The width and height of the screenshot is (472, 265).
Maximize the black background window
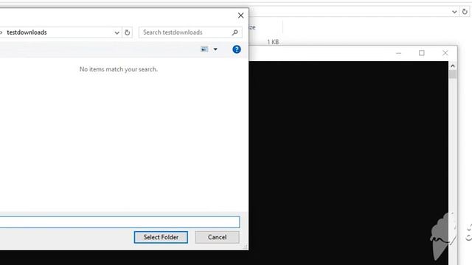point(422,53)
